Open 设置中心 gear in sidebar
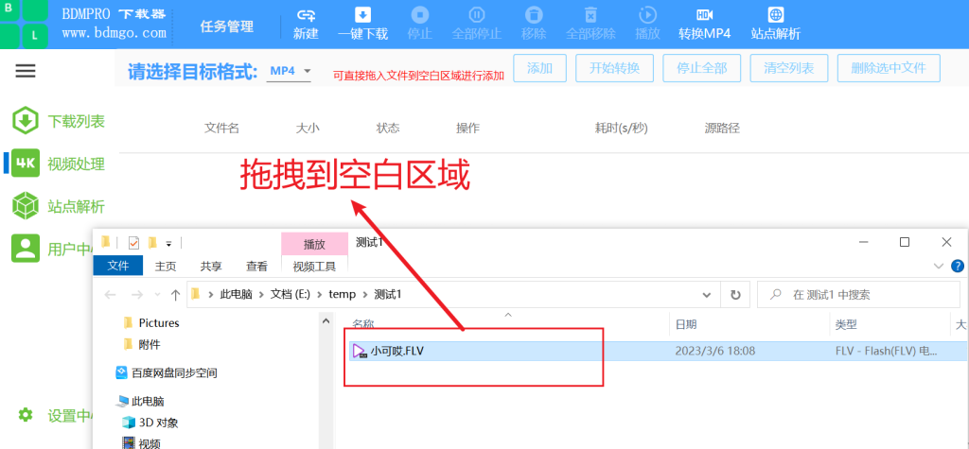This screenshot has height=449, width=969. [x=54, y=416]
